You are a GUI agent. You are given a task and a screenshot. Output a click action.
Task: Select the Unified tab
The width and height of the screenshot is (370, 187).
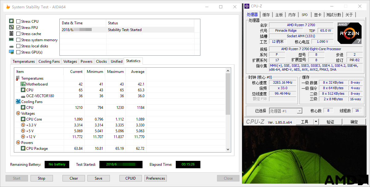(x=117, y=62)
